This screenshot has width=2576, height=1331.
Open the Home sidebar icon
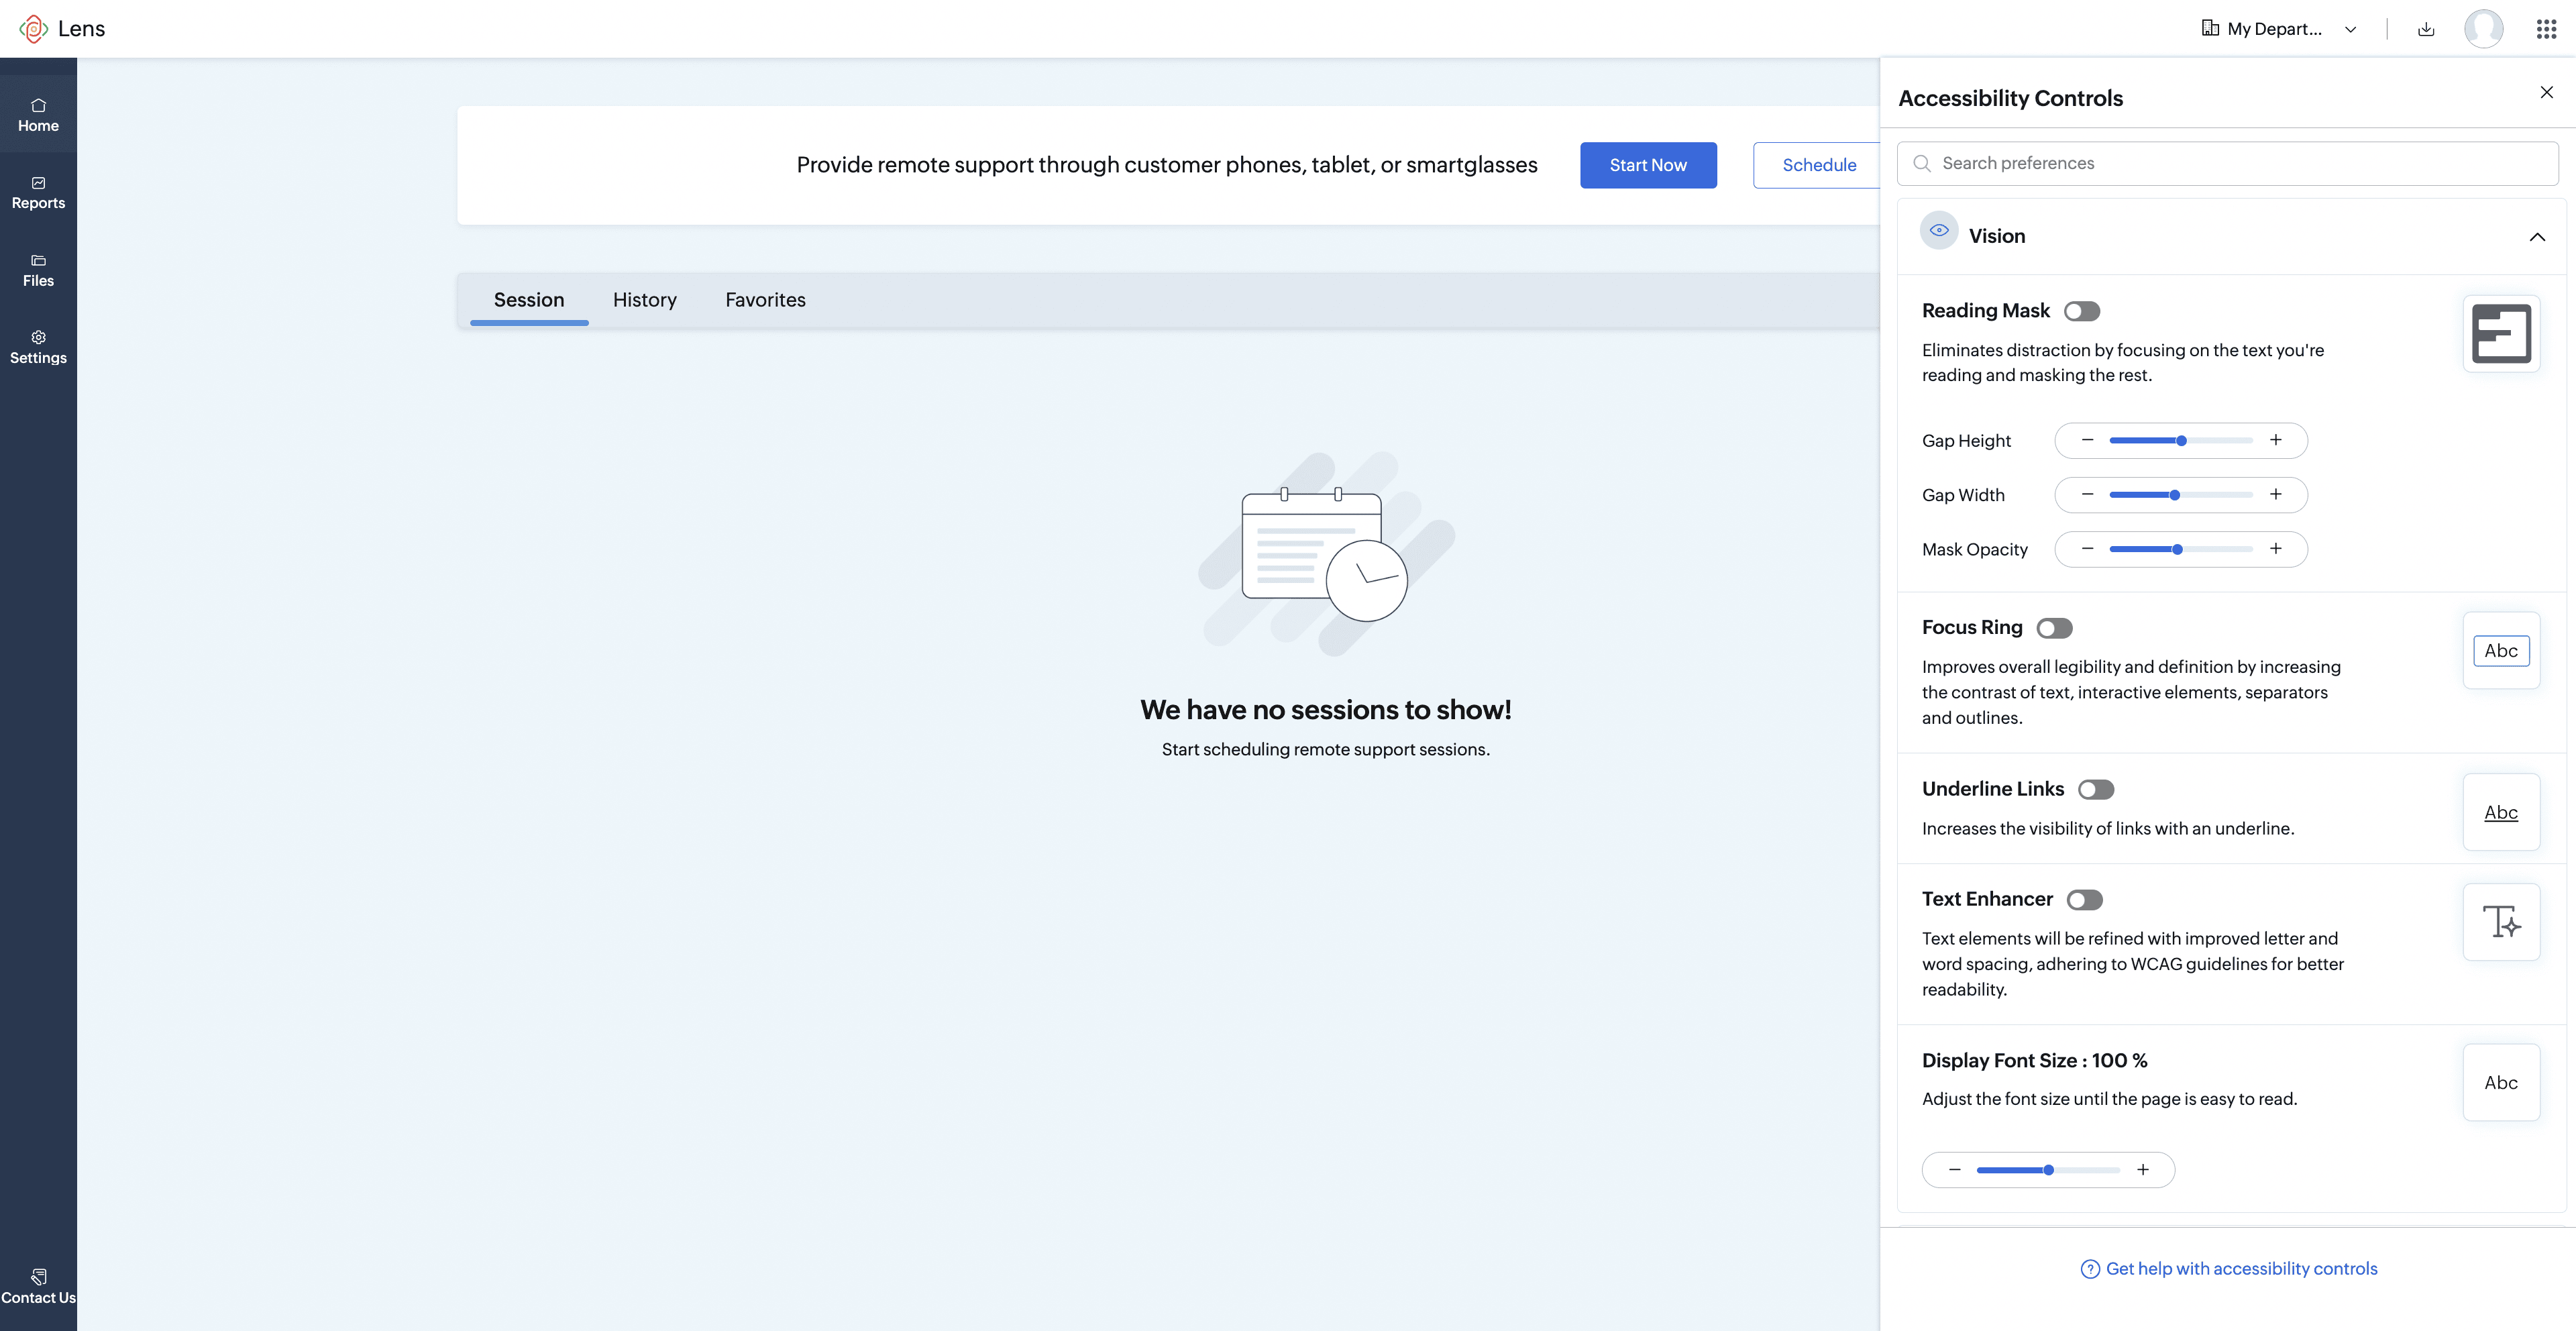[x=38, y=115]
